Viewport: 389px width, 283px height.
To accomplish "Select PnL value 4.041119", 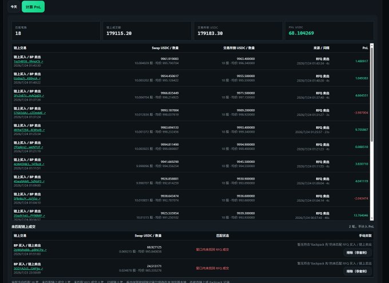I will (362, 181).
